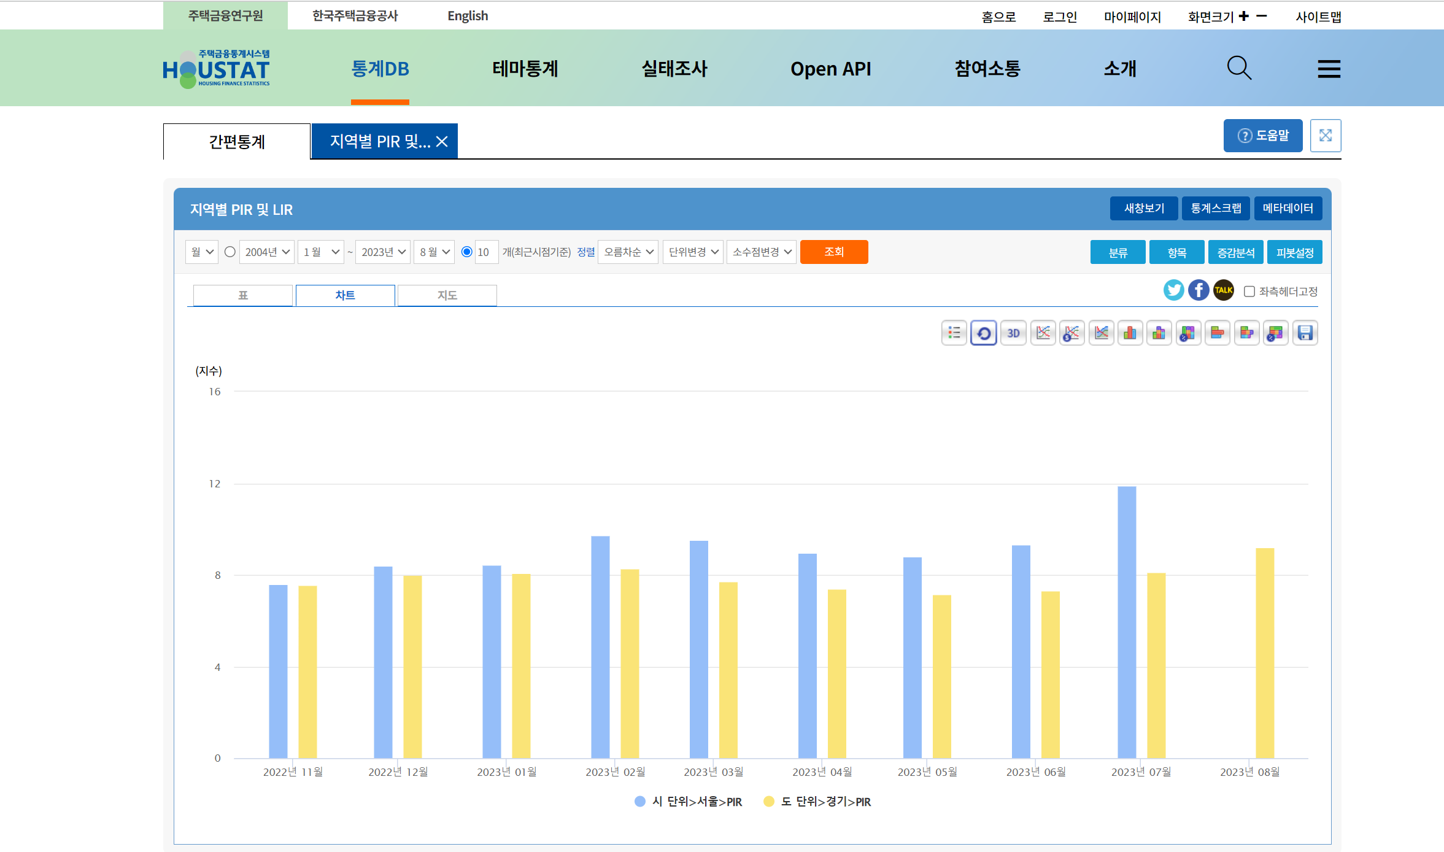Switch to the 표 tab
1444x852 pixels.
tap(243, 295)
